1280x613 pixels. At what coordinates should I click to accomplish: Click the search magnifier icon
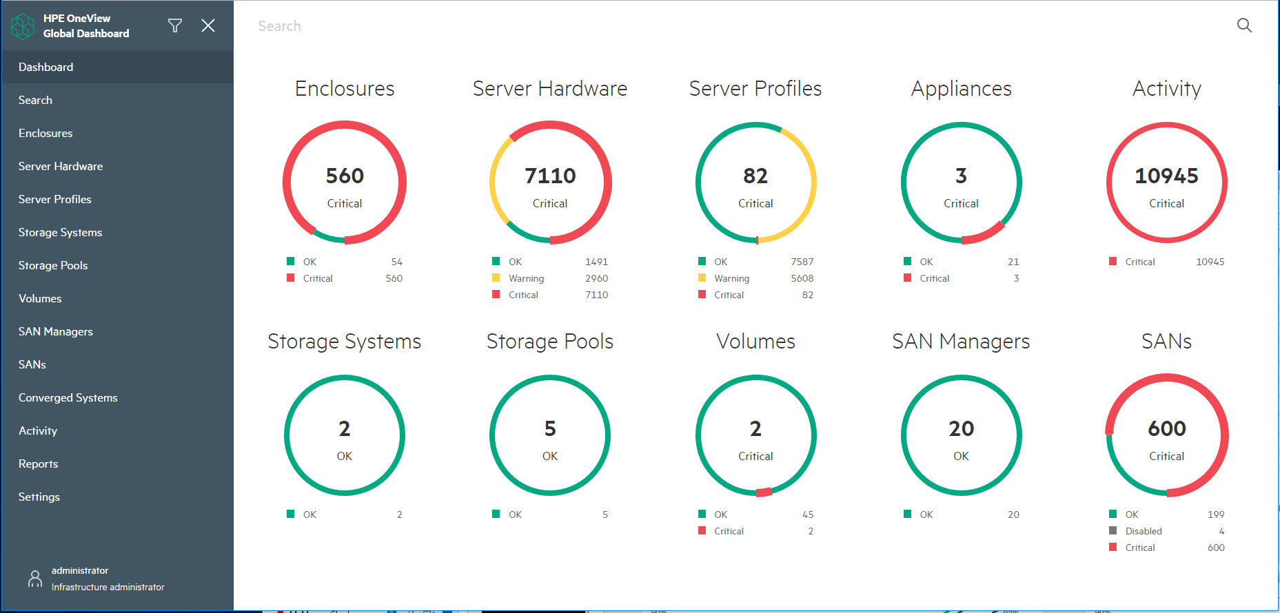1244,25
